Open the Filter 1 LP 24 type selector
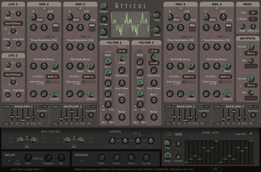The height and width of the screenshot is (172, 261). tap(122, 51)
